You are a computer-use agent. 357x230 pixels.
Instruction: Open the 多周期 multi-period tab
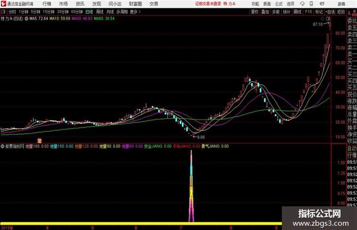pyautogui.click(x=122, y=12)
